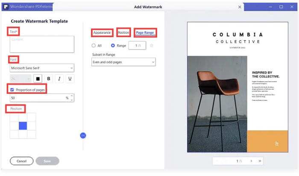Select the Range radio button
Image resolution: width=299 pixels, height=176 pixels.
pos(113,46)
